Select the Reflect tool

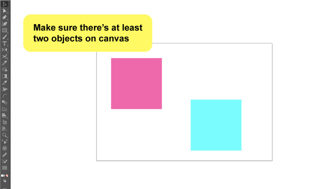tap(4, 50)
